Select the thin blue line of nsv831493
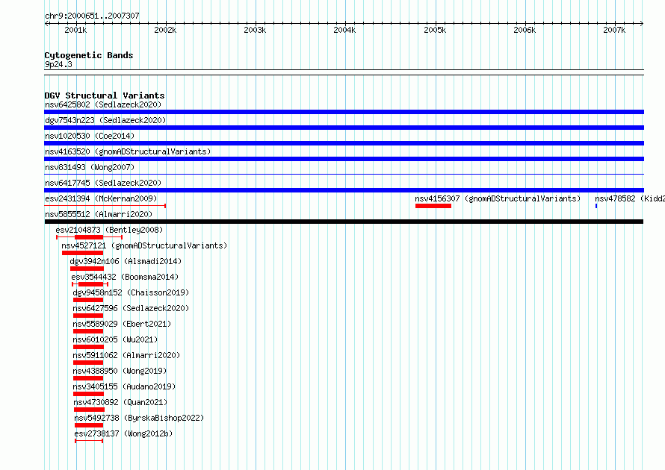This screenshot has width=665, height=470. [x=344, y=174]
